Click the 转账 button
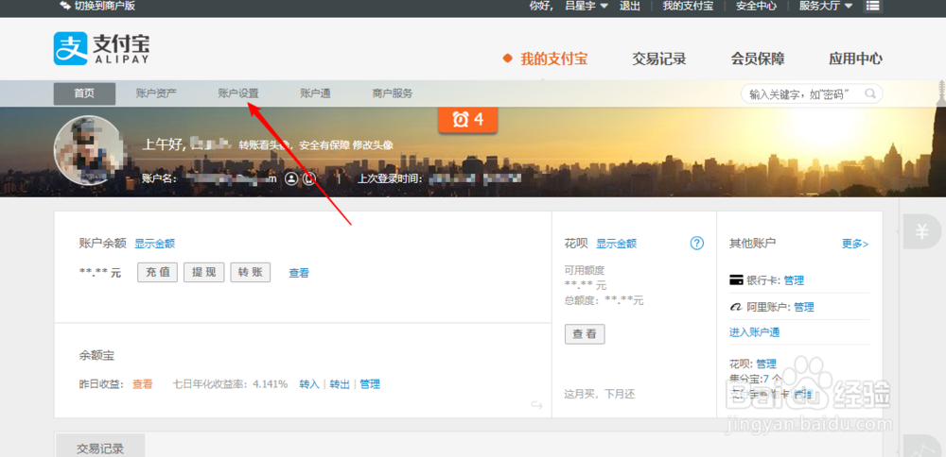This screenshot has width=946, height=457. pyautogui.click(x=251, y=272)
